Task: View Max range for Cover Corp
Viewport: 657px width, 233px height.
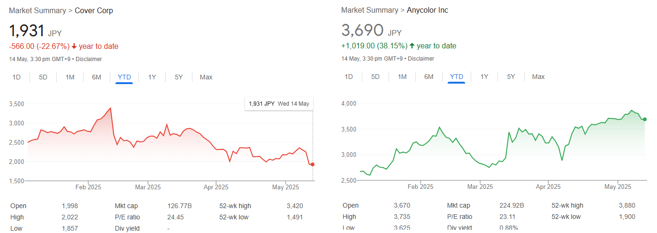Action: coord(206,77)
